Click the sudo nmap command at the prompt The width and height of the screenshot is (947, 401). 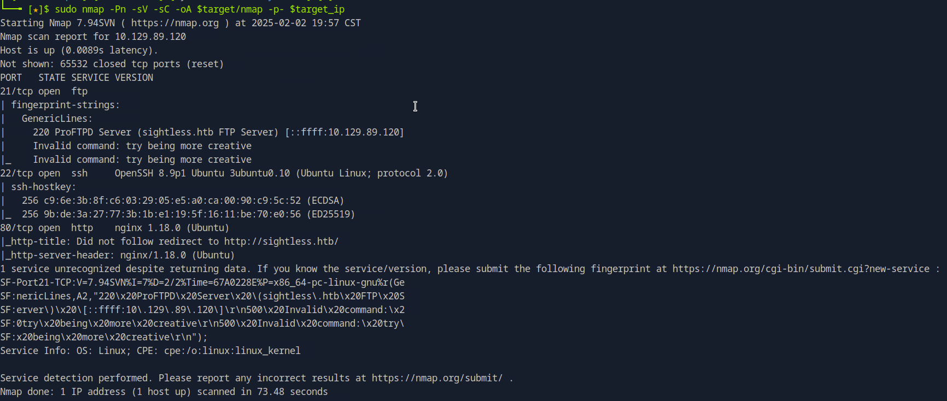(x=79, y=9)
